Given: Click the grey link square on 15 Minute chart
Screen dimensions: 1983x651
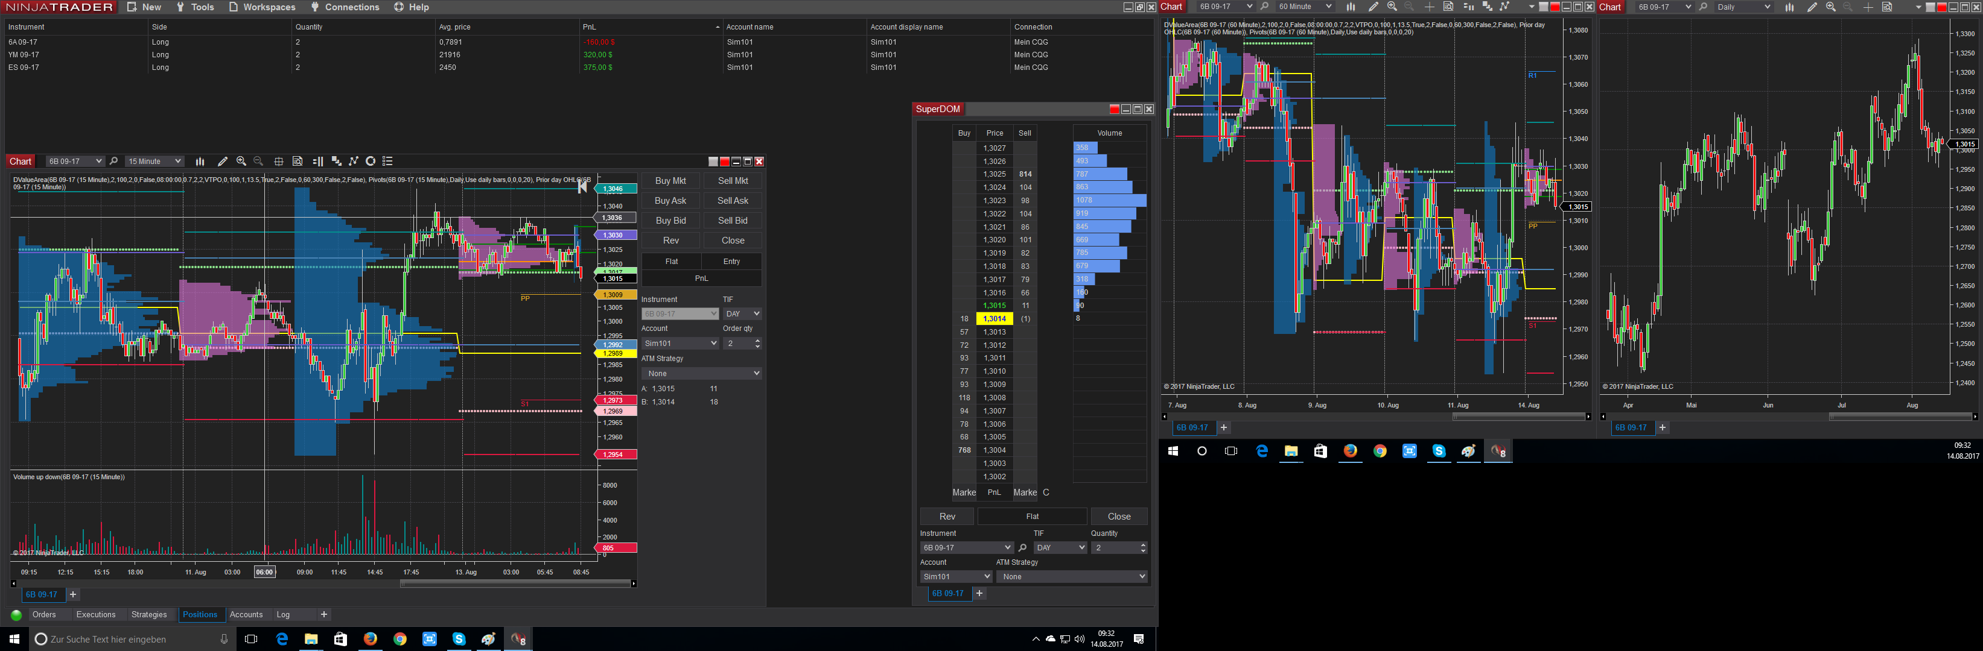Looking at the screenshot, I should click(x=713, y=162).
